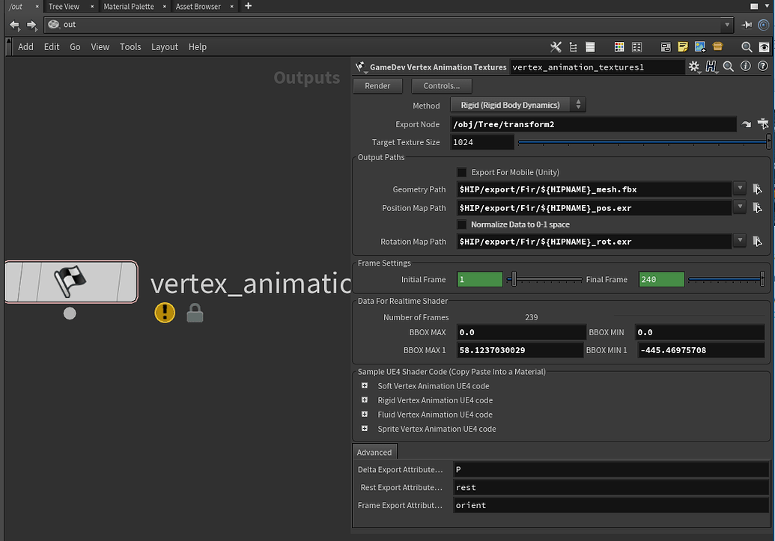Select the Advanced tab

pos(374,452)
